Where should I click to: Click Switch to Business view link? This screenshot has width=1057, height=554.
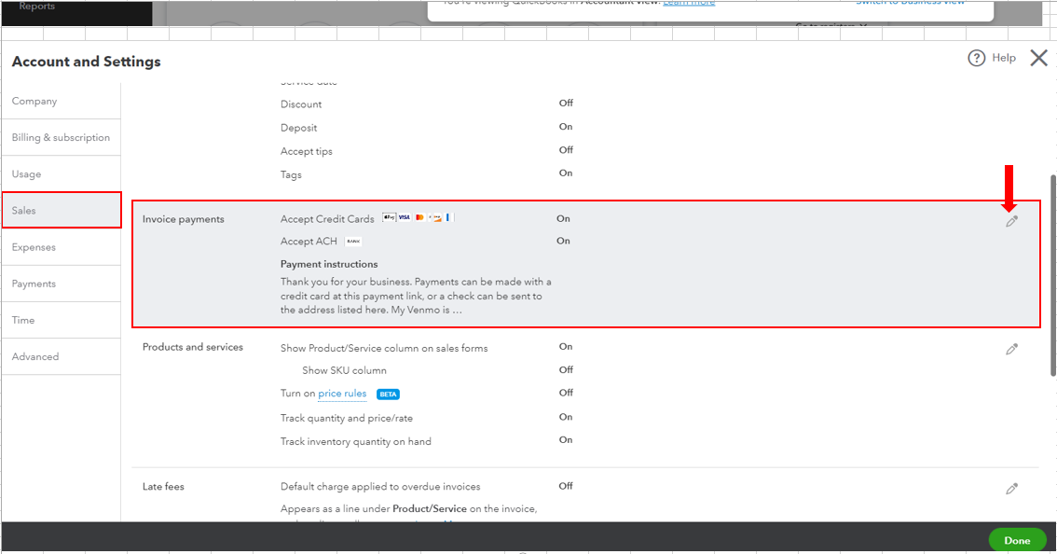pos(912,3)
